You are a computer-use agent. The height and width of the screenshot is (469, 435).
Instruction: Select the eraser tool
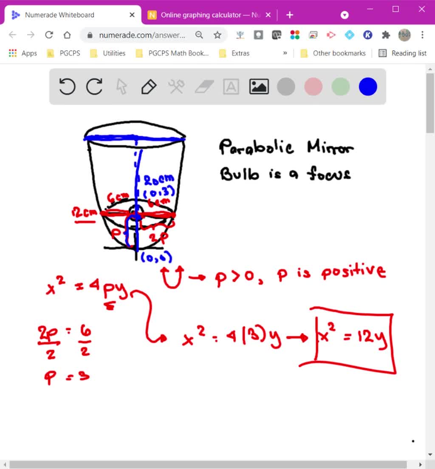[204, 87]
